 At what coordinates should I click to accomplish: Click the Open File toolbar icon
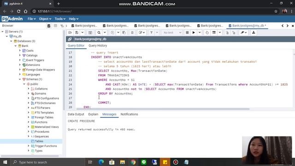(70, 33)
